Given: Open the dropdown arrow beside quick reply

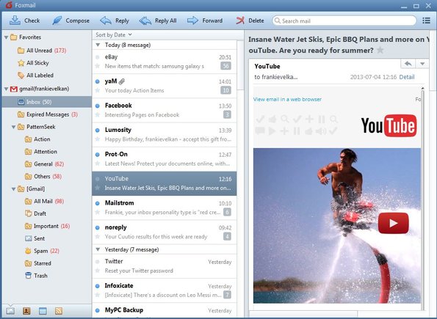Looking at the screenshot, I should (422, 64).
